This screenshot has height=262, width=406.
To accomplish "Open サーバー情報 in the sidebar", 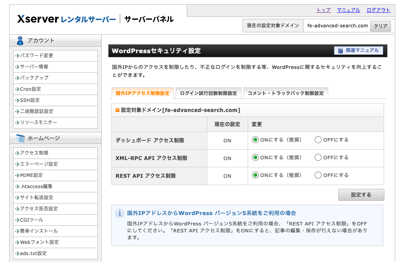I will click(x=55, y=67).
